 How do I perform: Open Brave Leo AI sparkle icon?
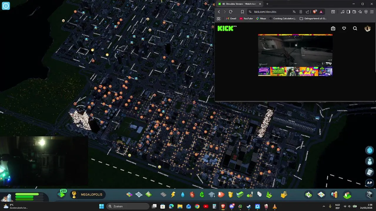[x=360, y=12]
